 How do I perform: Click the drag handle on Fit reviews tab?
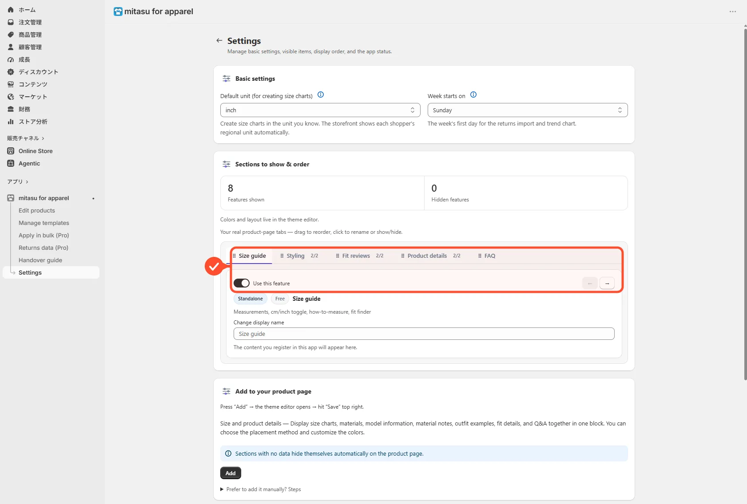pyautogui.click(x=338, y=256)
